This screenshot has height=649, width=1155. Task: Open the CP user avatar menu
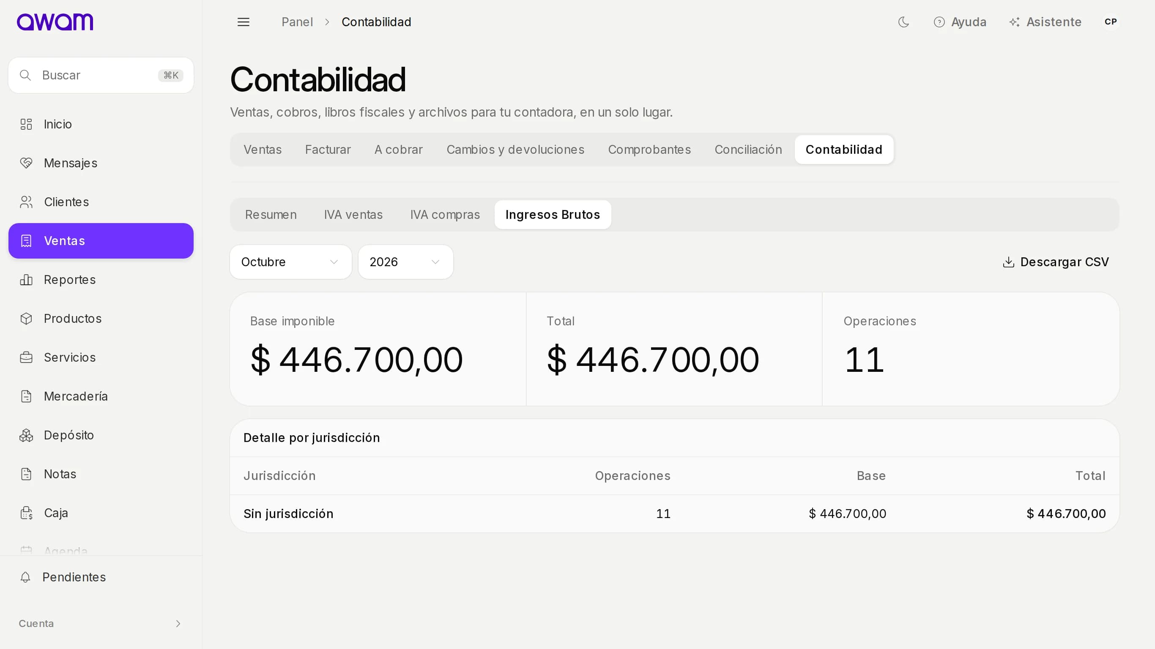point(1110,22)
